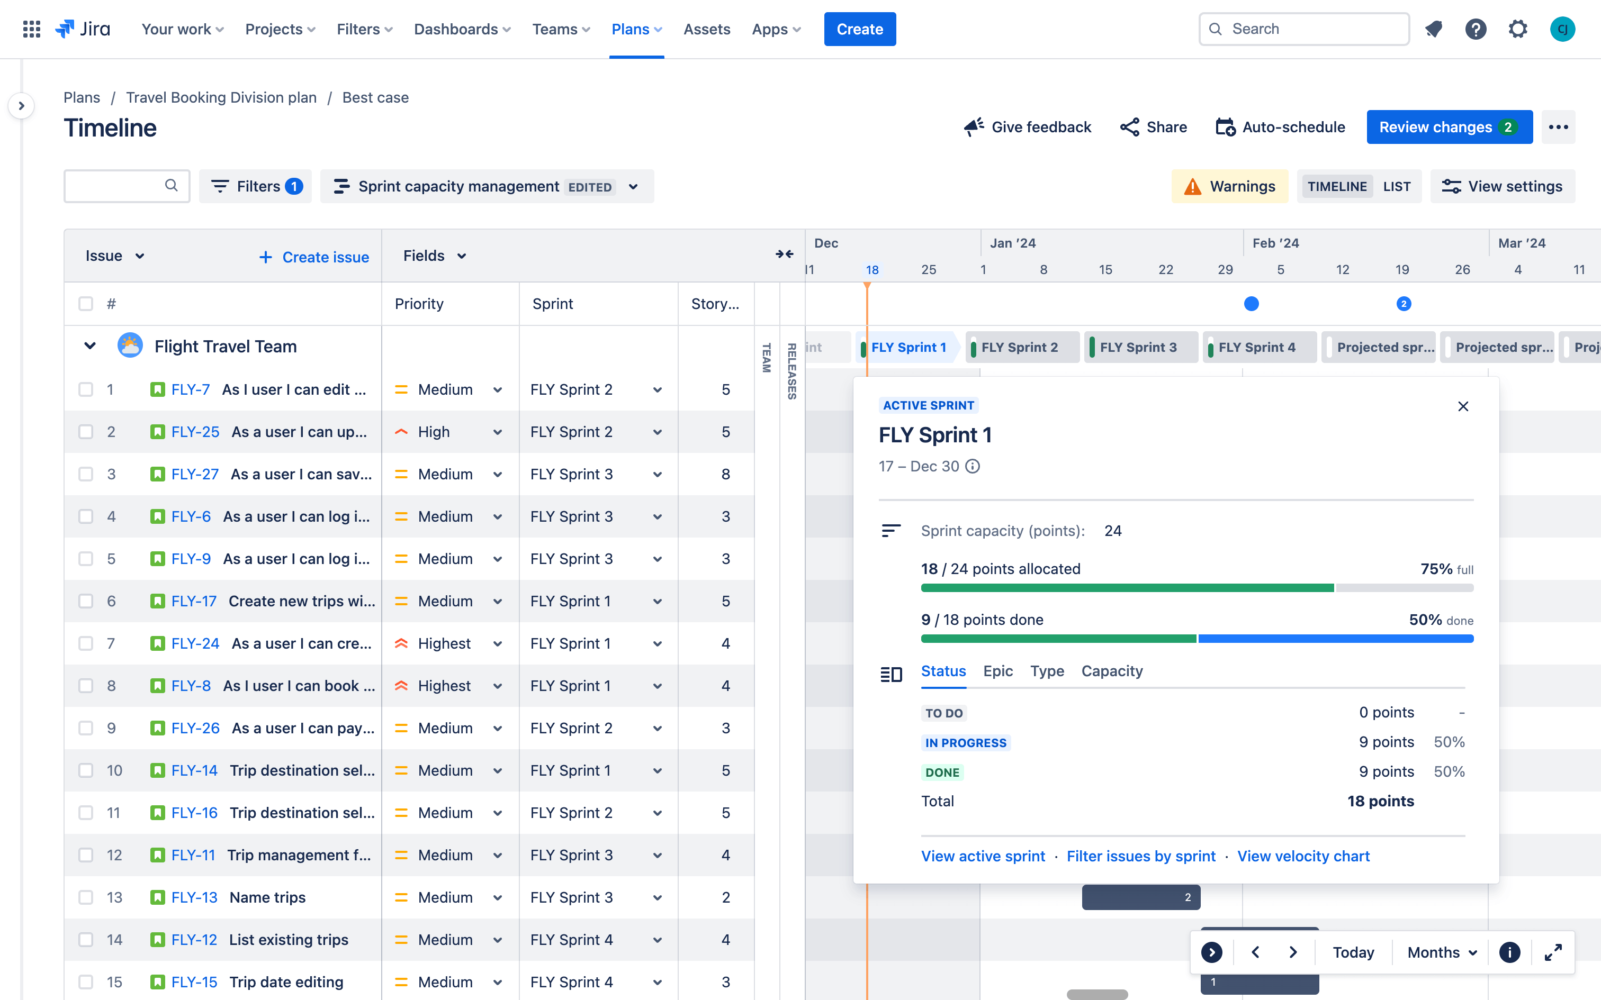Click the View velocity chart link

1303,856
